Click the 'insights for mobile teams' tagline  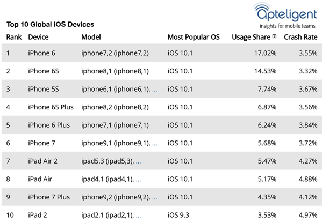point(288,26)
